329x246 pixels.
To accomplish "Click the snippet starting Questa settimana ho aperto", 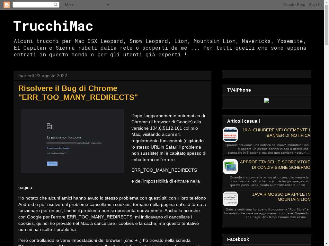I will (266, 213).
